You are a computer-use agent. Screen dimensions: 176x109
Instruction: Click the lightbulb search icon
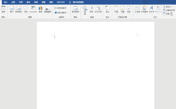coord(70,2)
